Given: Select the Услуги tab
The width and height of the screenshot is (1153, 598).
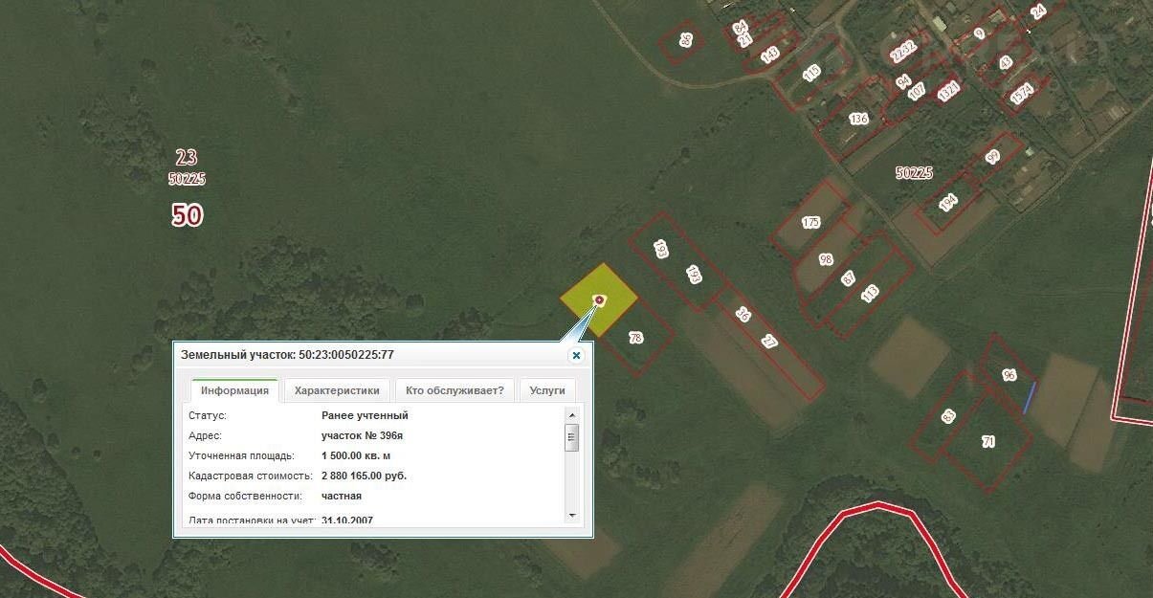Looking at the screenshot, I should [547, 390].
